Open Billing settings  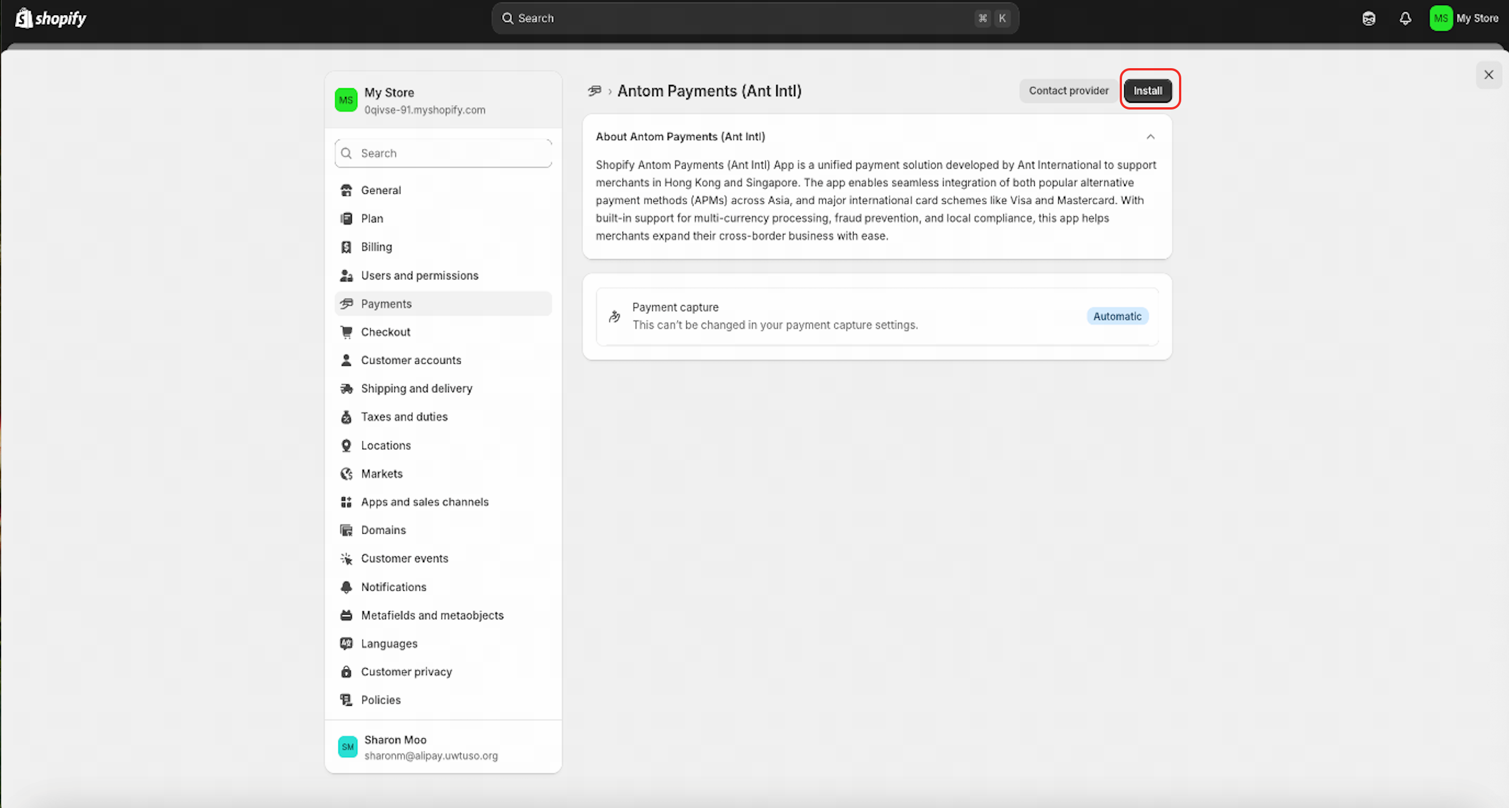pyautogui.click(x=443, y=247)
